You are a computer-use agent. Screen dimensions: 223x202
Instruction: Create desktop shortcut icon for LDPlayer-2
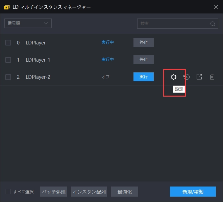[199, 77]
